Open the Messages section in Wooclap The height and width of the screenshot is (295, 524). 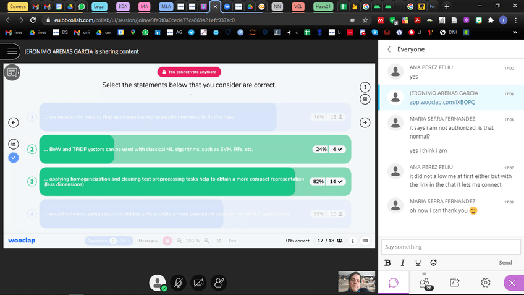tap(148, 241)
